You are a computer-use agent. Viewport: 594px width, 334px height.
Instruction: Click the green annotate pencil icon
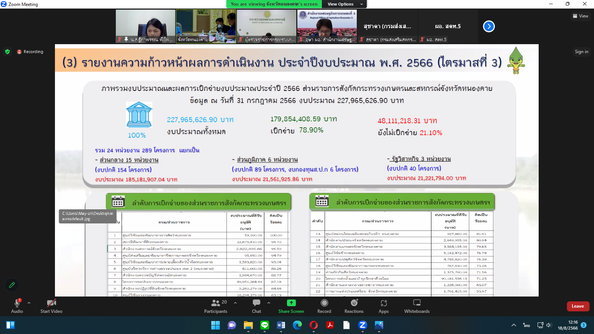click(12, 285)
